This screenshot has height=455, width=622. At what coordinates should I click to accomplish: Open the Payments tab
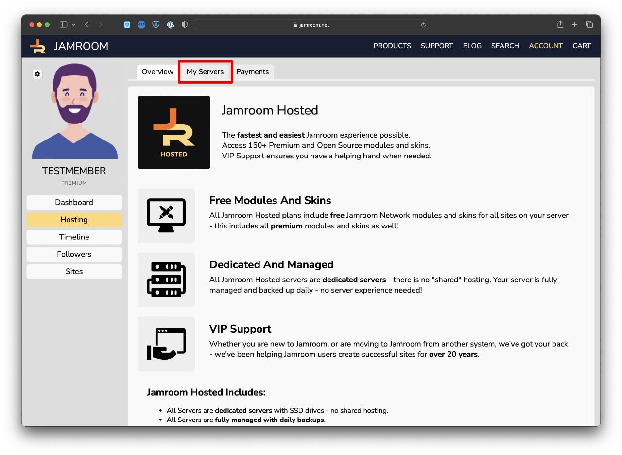click(252, 71)
